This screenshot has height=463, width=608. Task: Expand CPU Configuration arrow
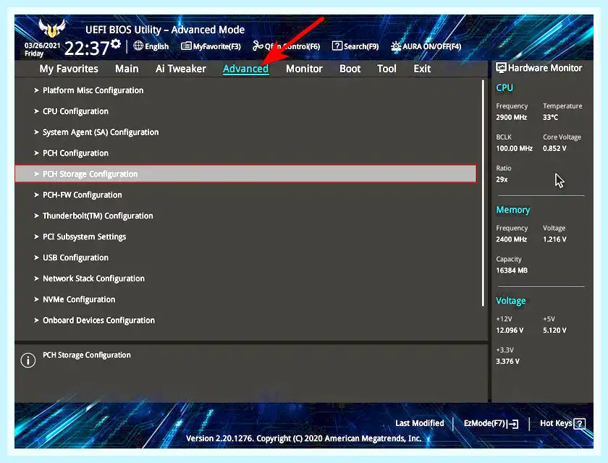pos(36,111)
